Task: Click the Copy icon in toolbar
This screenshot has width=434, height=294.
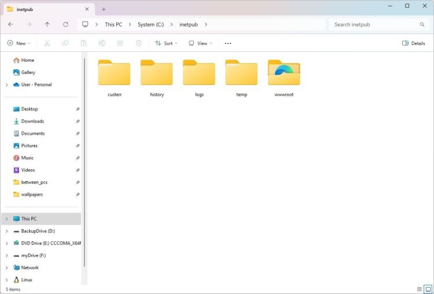Action: click(65, 43)
